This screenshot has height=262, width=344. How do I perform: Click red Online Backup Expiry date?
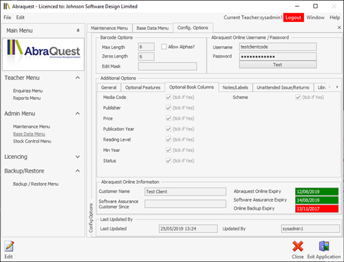coord(316,208)
